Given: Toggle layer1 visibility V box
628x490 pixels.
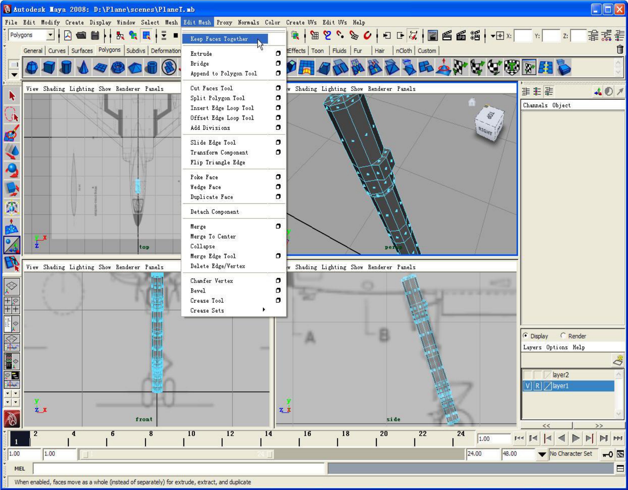Looking at the screenshot, I should (528, 386).
